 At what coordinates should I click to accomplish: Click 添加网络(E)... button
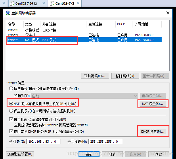tap(95, 76)
